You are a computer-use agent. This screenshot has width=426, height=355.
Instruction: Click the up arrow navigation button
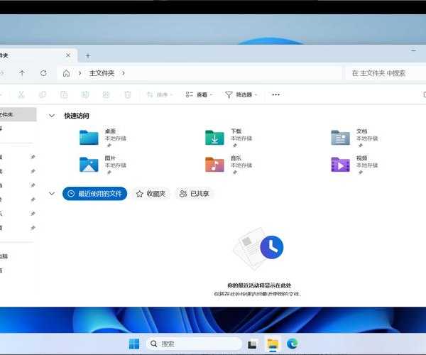pos(22,73)
